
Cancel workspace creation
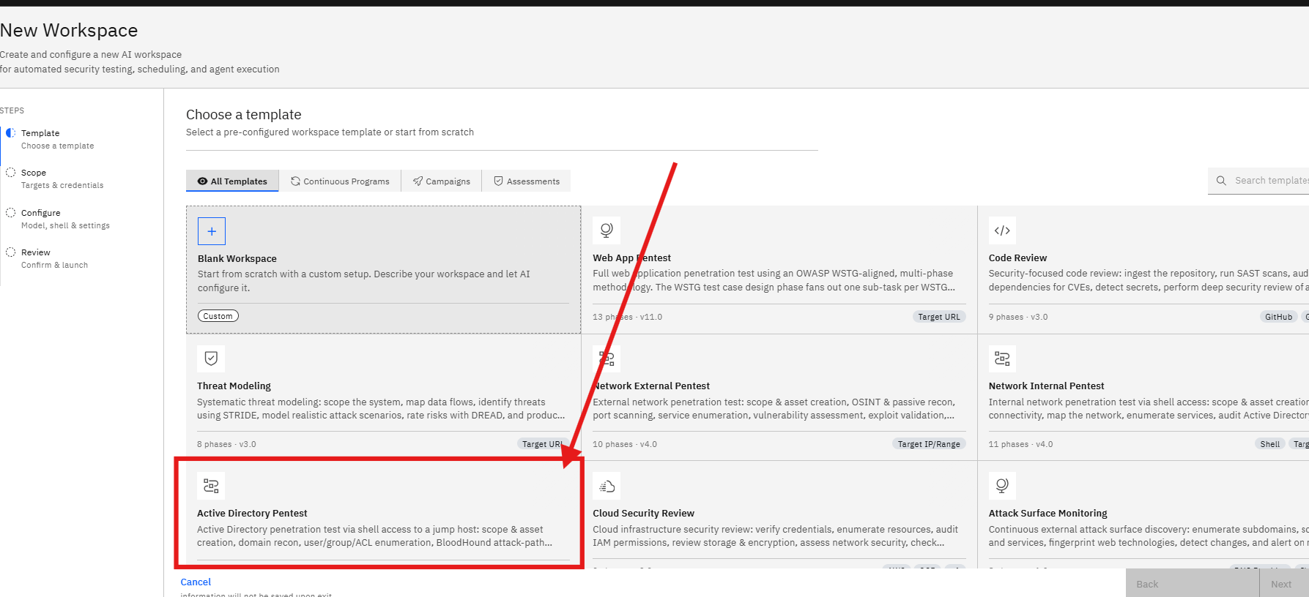coord(196,582)
